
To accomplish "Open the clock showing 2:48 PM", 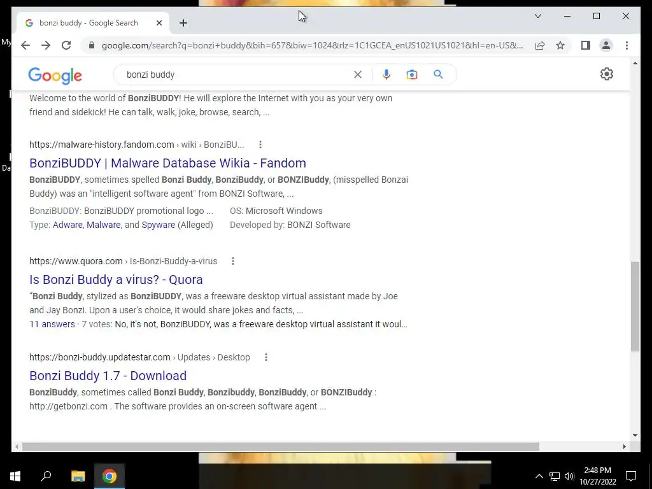I will (597, 476).
